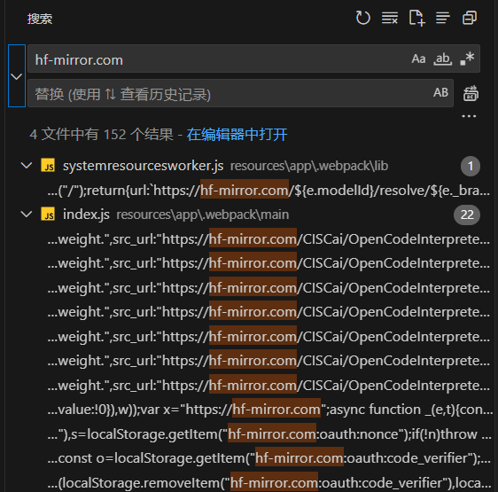The image size is (498, 492).
Task: Toggle Match Whole Word option
Action: [443, 59]
